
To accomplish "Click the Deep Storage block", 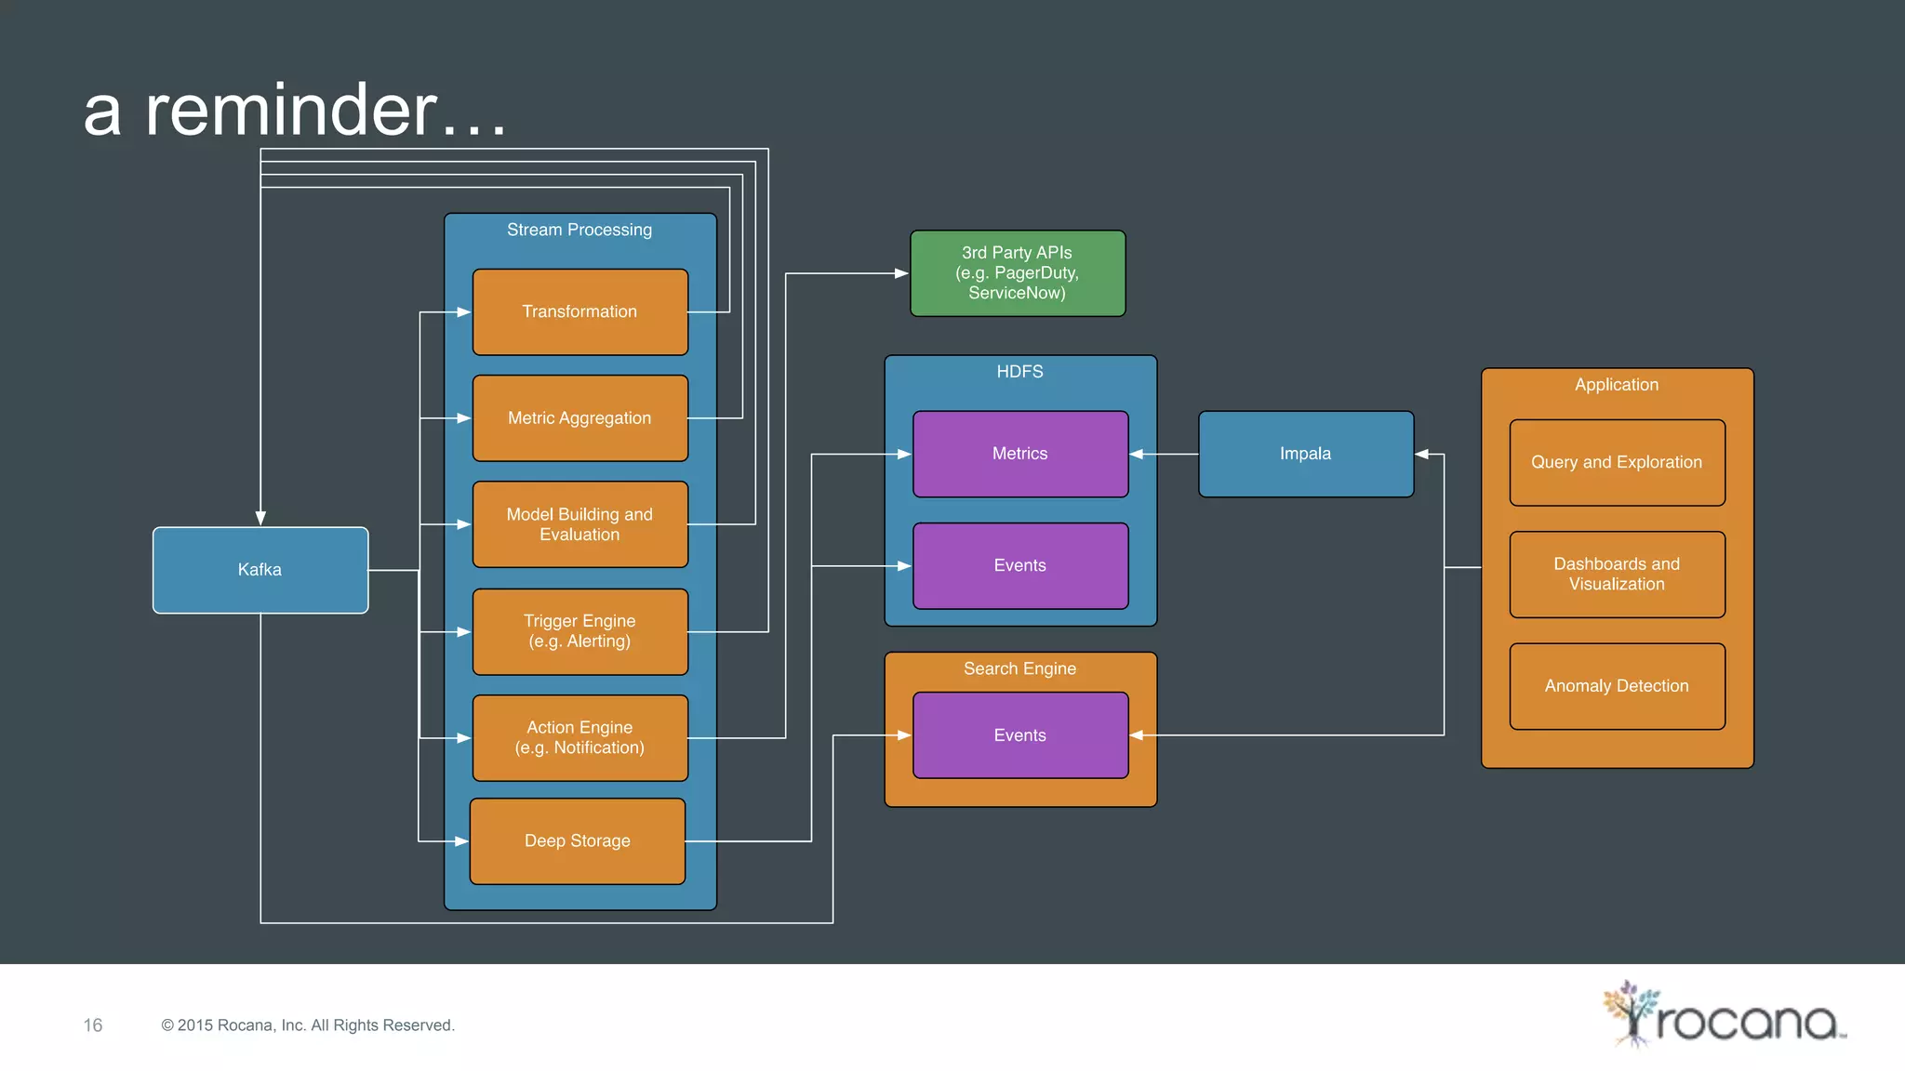I will click(x=578, y=841).
